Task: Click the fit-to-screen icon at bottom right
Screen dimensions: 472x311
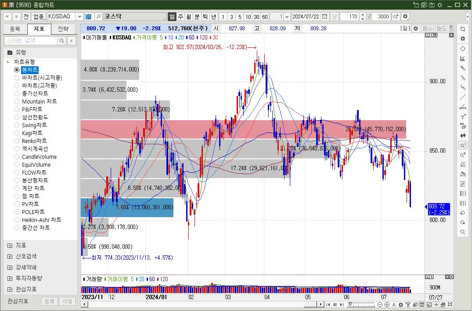Action: [x=450, y=305]
